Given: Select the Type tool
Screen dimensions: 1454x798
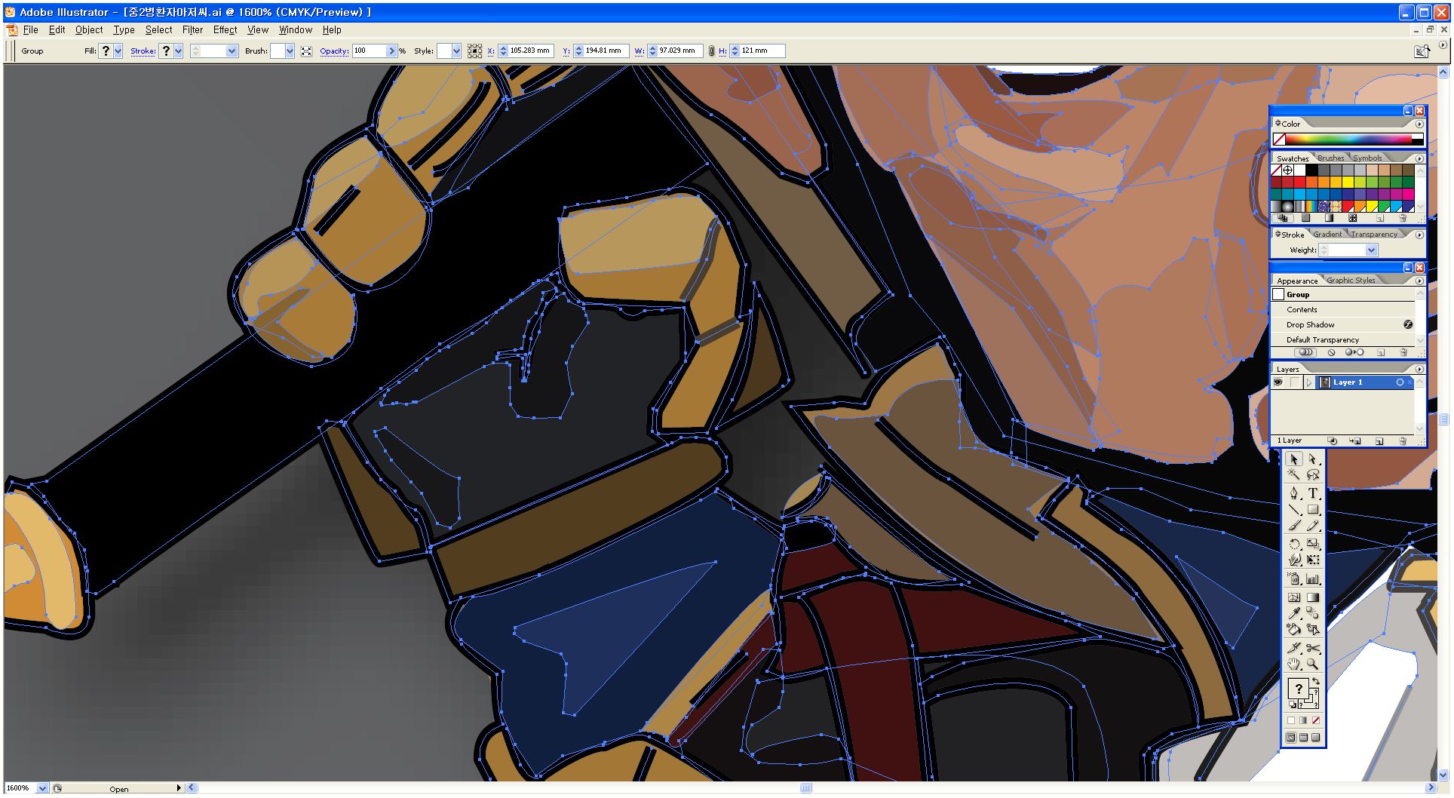Looking at the screenshot, I should (x=1313, y=493).
